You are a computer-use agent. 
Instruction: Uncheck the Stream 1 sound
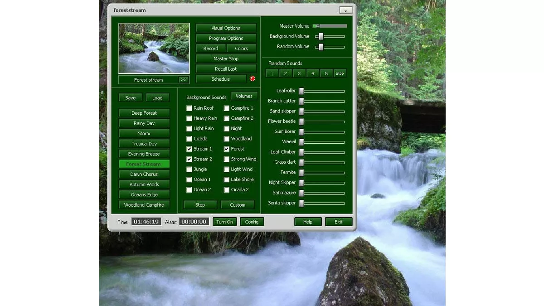189,149
